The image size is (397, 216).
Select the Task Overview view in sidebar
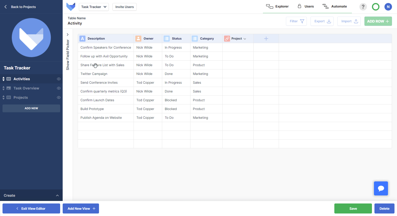click(x=31, y=88)
